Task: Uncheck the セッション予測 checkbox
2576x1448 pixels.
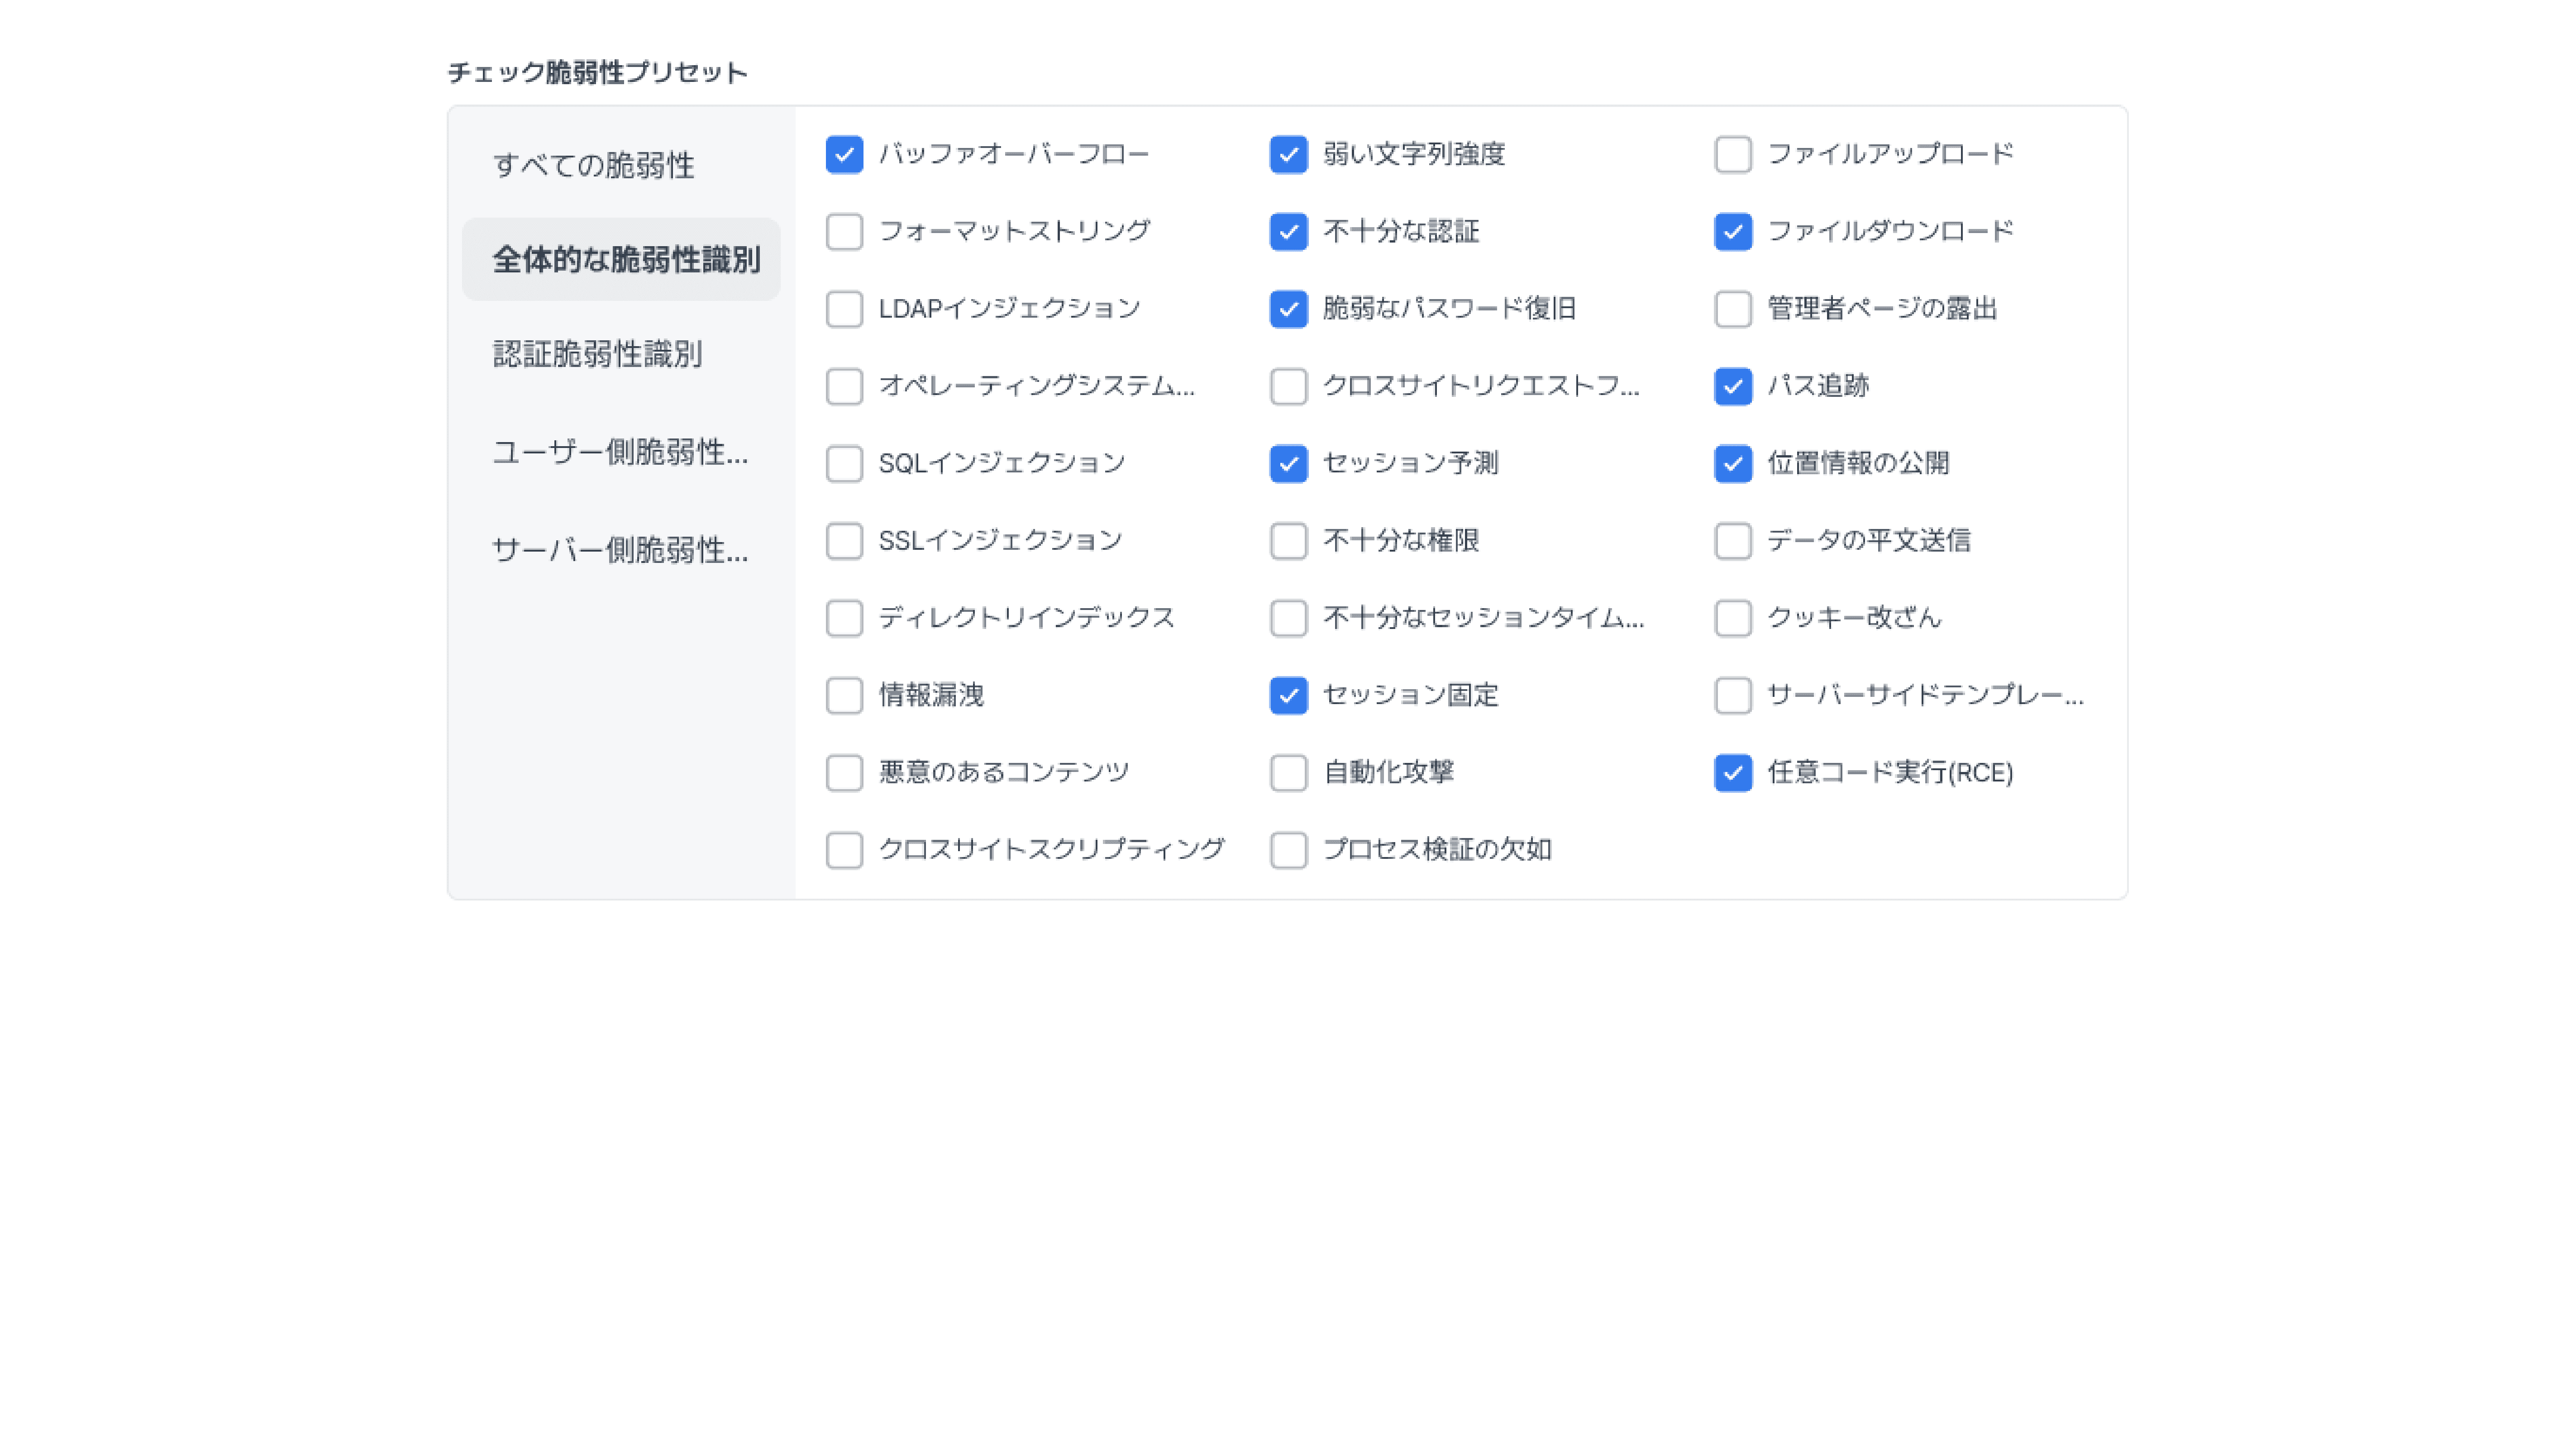Action: [x=1288, y=463]
